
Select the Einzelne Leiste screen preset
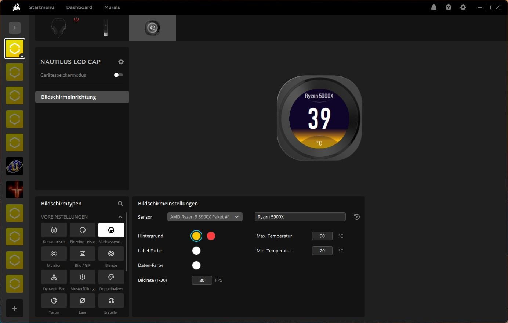83,230
